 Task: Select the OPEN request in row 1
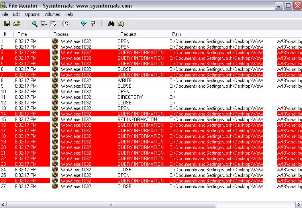124,41
